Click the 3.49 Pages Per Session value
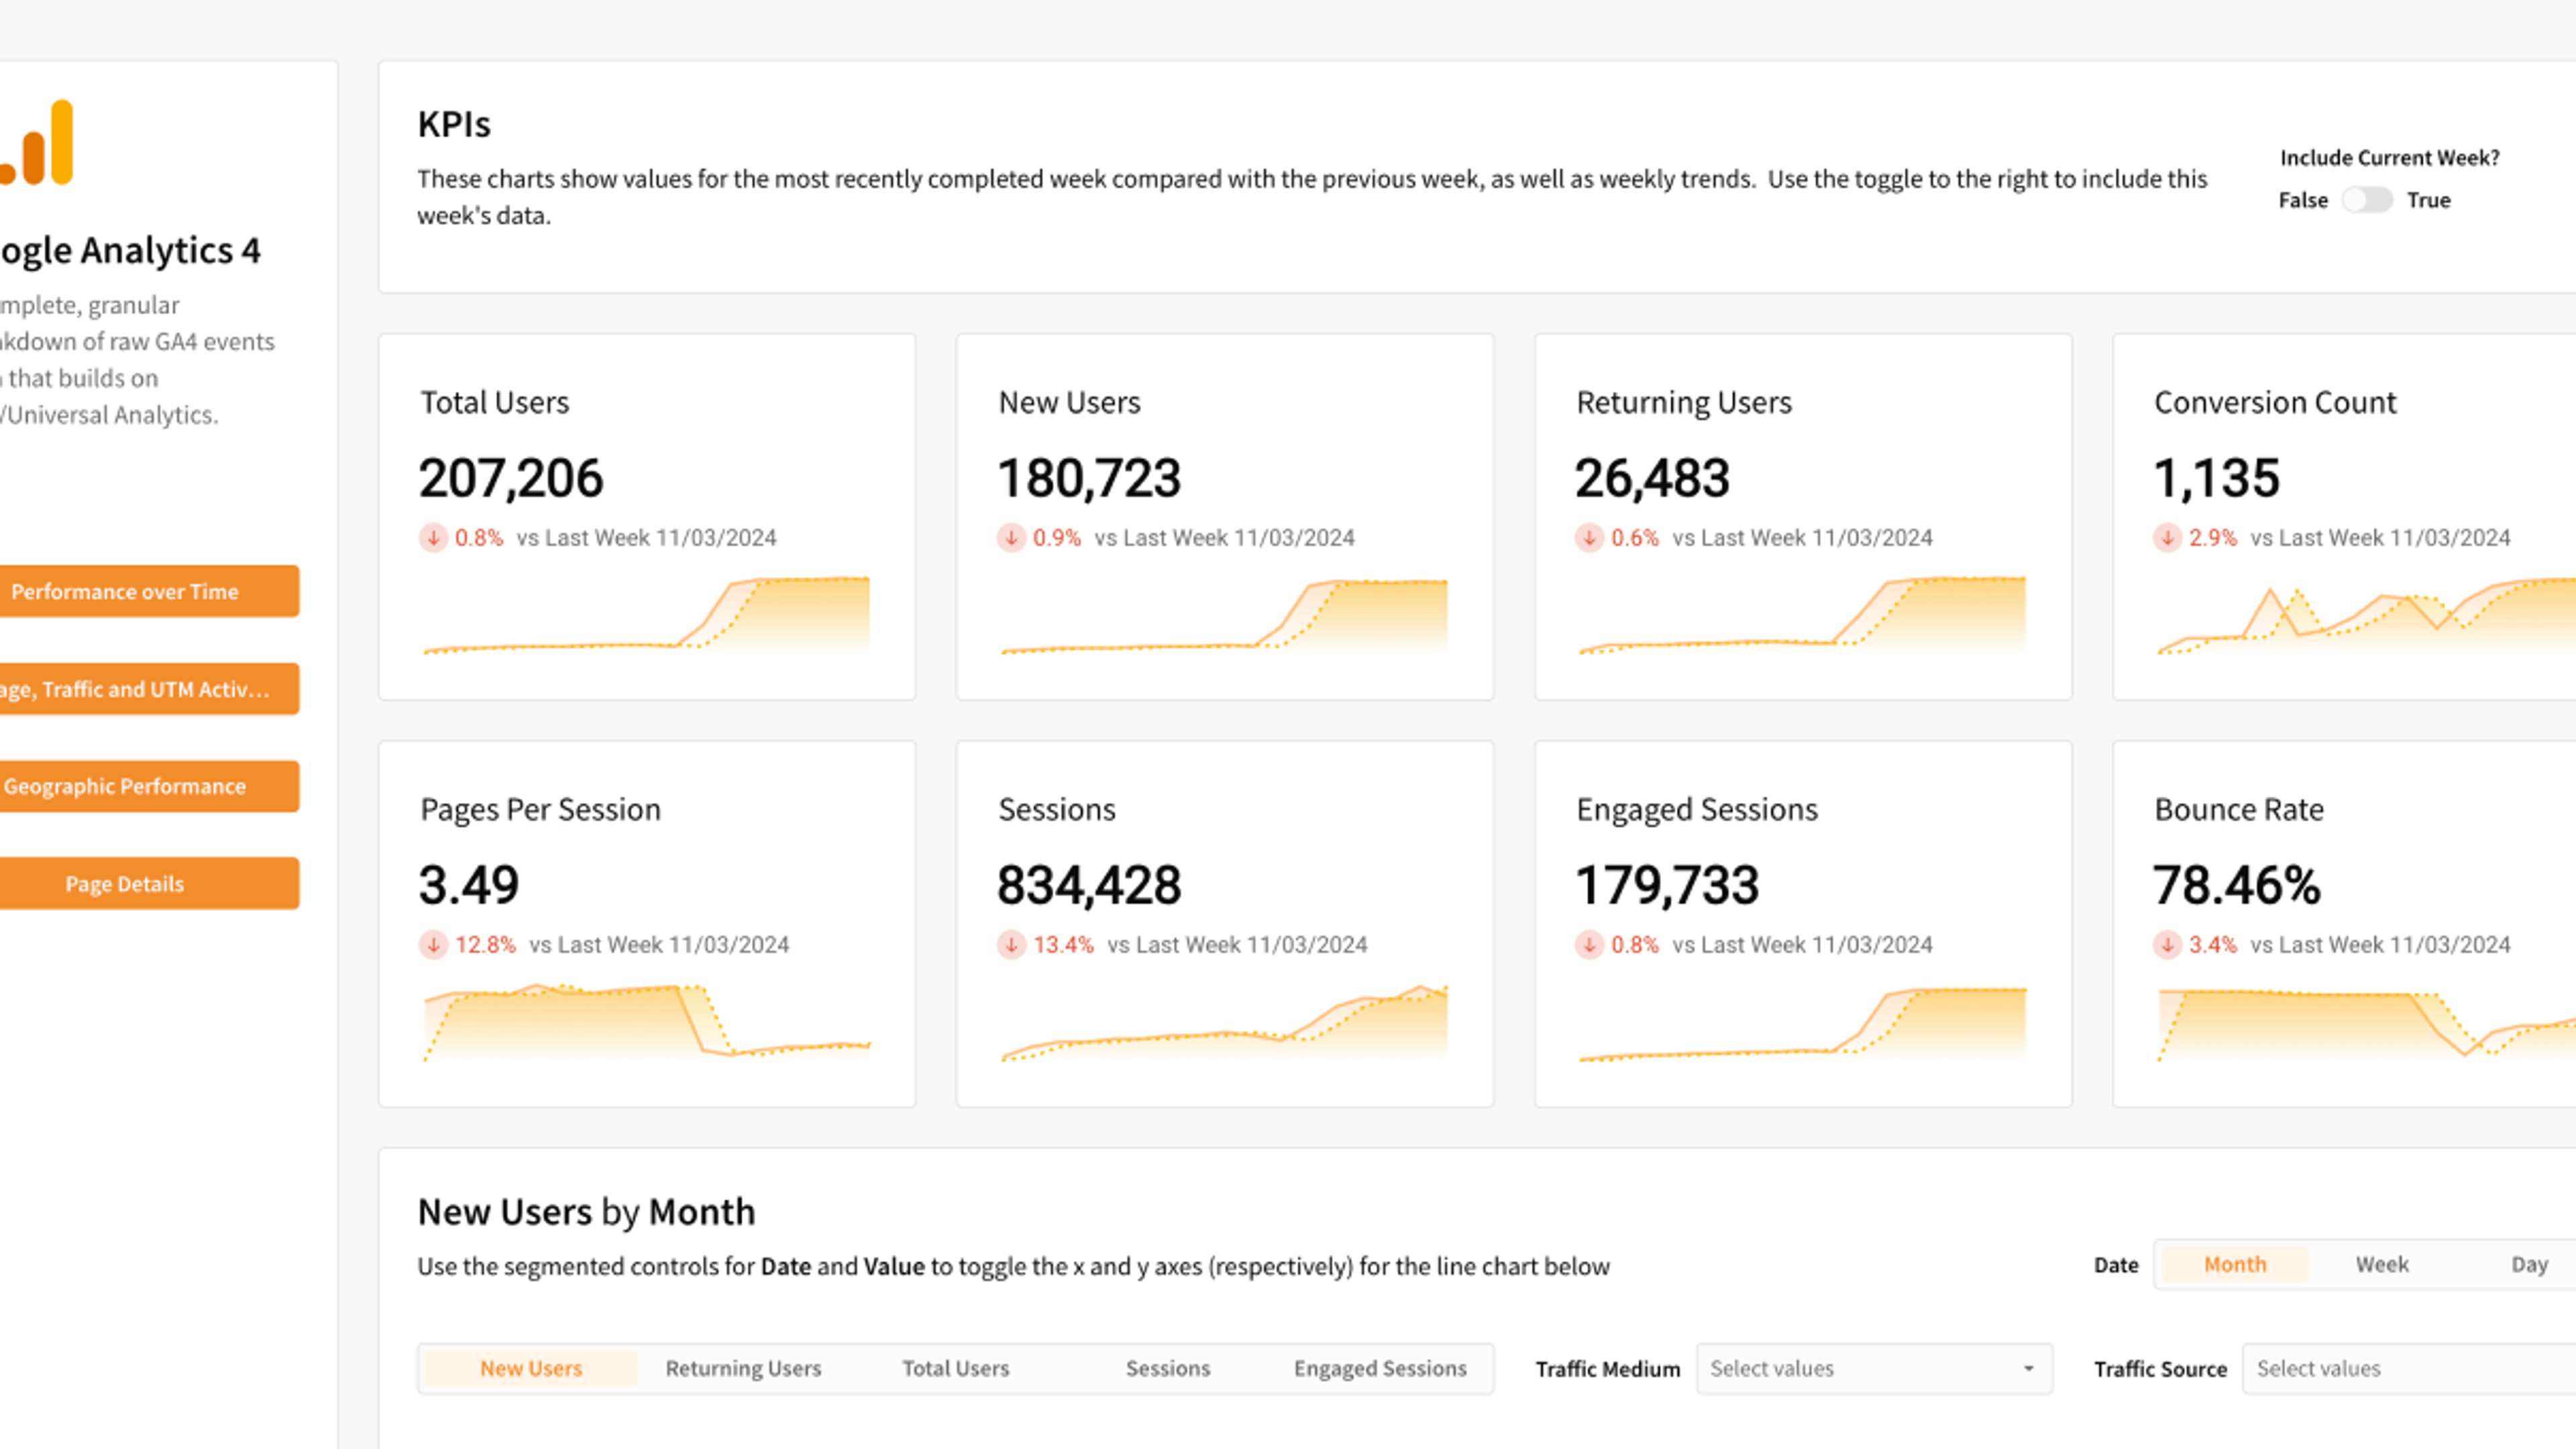The height and width of the screenshot is (1449, 2576). click(469, 885)
